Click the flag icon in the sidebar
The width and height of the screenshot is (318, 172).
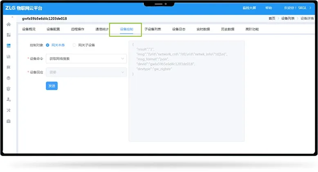tap(9, 67)
